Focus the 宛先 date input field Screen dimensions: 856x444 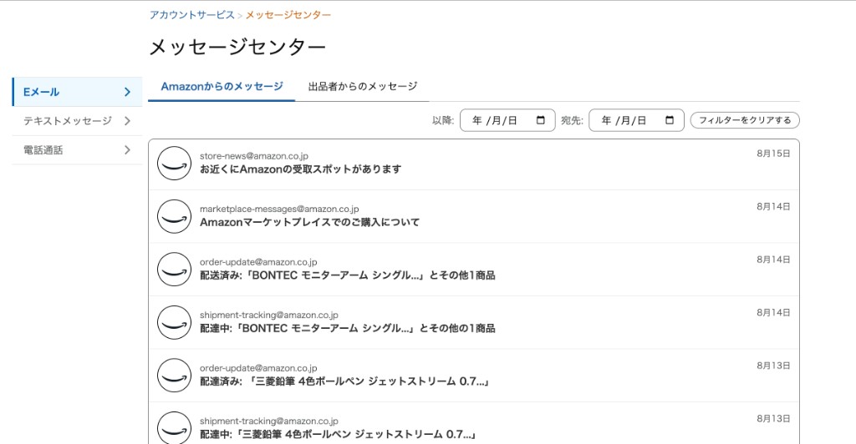[636, 120]
